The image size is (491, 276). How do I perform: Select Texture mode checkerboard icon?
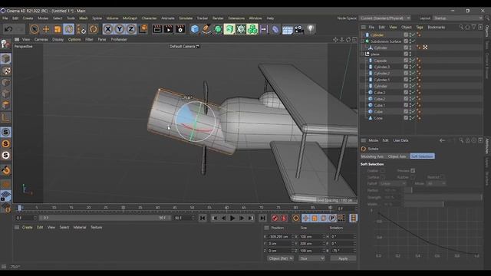tap(6, 71)
